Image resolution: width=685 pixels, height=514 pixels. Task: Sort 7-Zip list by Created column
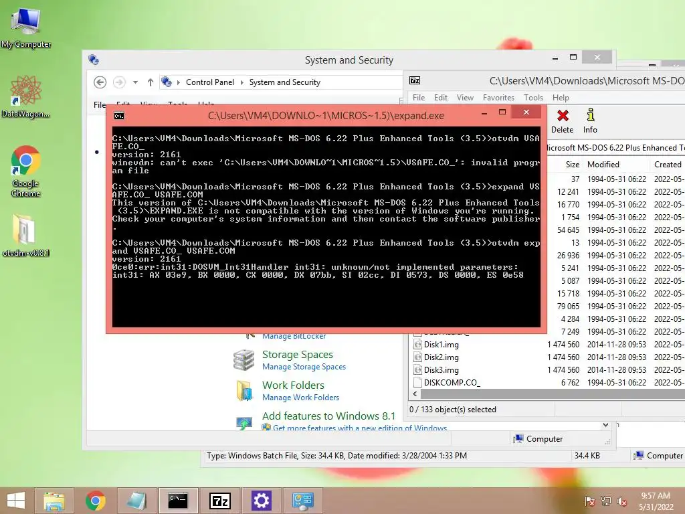(668, 165)
